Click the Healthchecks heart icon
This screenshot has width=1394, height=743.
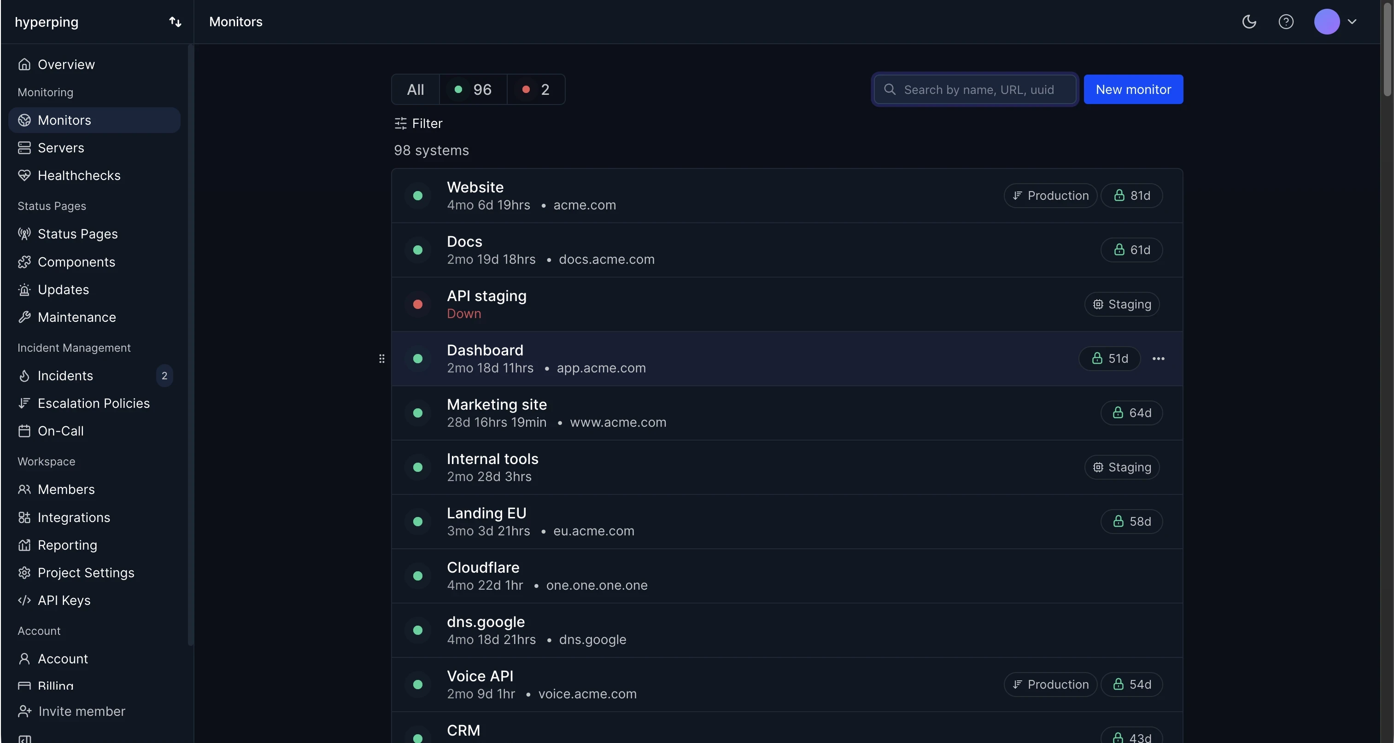24,175
